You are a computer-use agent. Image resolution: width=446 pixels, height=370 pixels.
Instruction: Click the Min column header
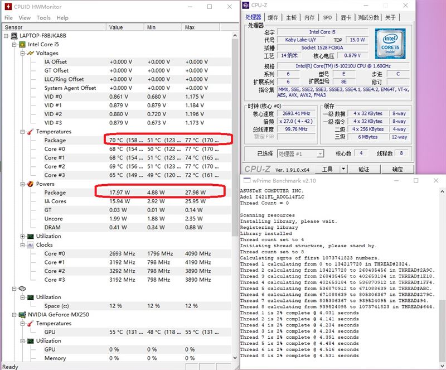(163, 27)
